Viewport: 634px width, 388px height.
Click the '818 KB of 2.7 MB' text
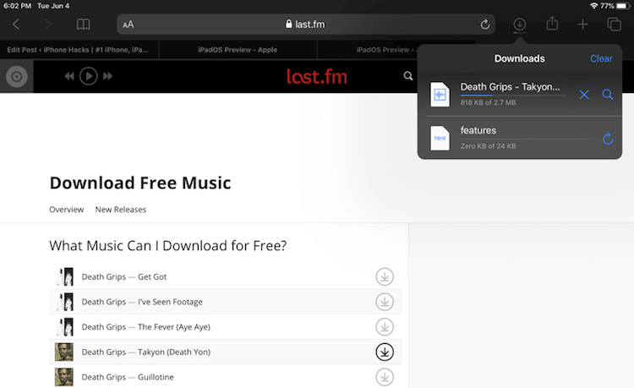[x=488, y=102]
